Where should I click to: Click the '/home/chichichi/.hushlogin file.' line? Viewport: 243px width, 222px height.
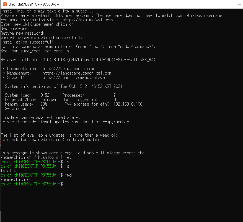(36, 157)
